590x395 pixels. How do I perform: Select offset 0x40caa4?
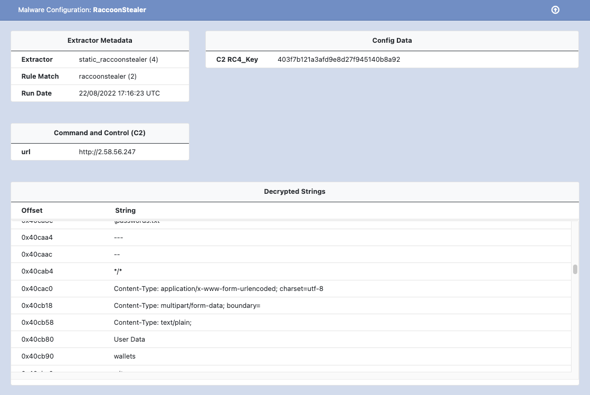click(x=37, y=238)
